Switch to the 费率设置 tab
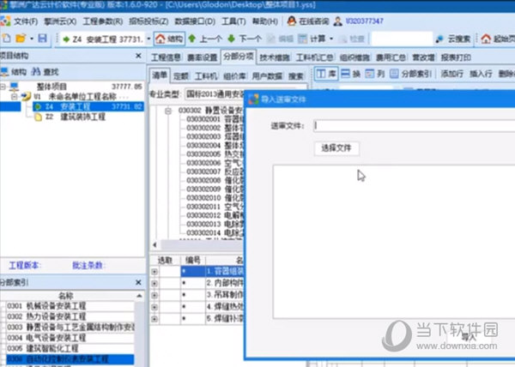Viewport: 515px width, 367px height. 202,57
